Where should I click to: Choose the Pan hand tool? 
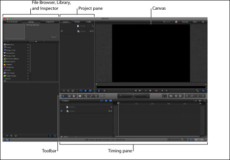(74, 96)
